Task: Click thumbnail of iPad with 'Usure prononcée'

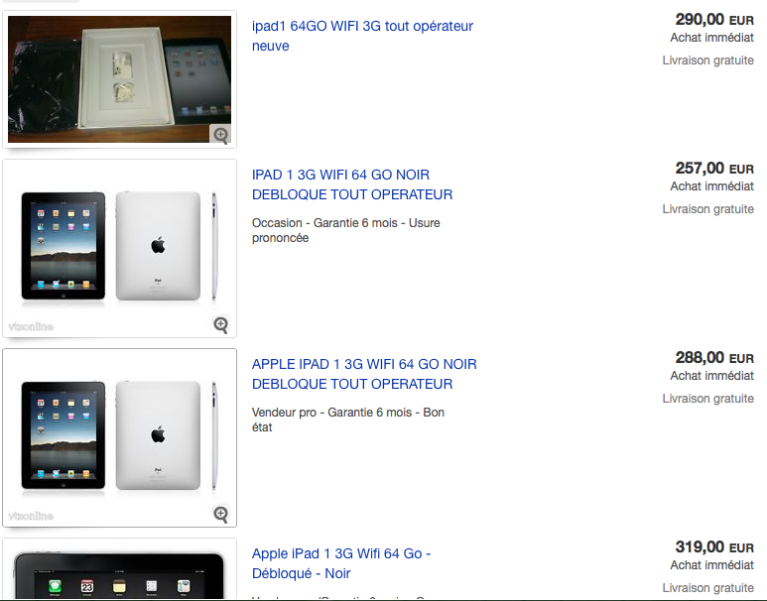Action: click(119, 248)
